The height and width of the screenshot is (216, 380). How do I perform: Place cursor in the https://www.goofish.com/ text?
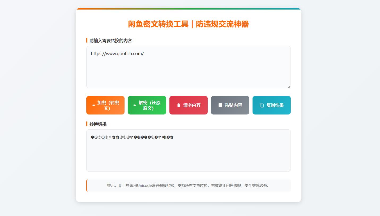click(117, 54)
